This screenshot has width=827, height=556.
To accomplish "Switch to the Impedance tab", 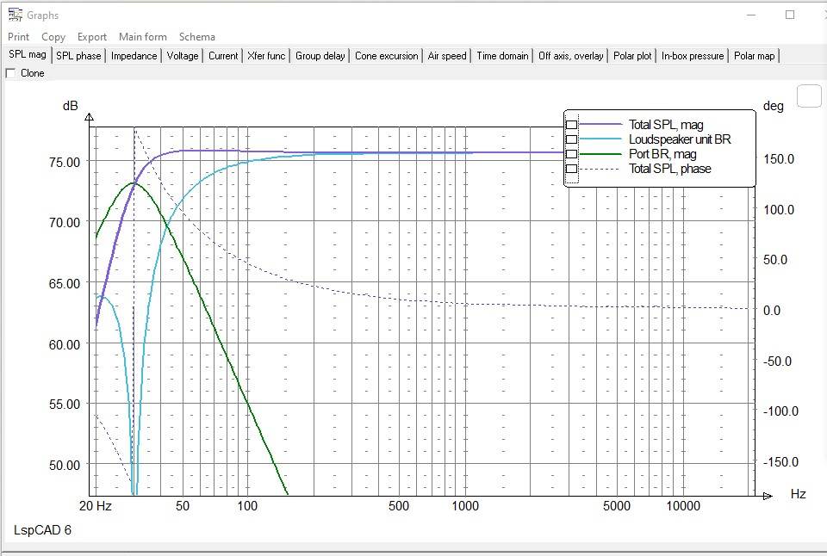I will tap(134, 56).
